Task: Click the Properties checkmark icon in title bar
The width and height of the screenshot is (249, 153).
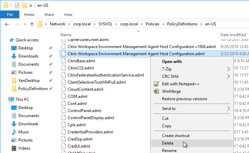Action: click(x=17, y=5)
